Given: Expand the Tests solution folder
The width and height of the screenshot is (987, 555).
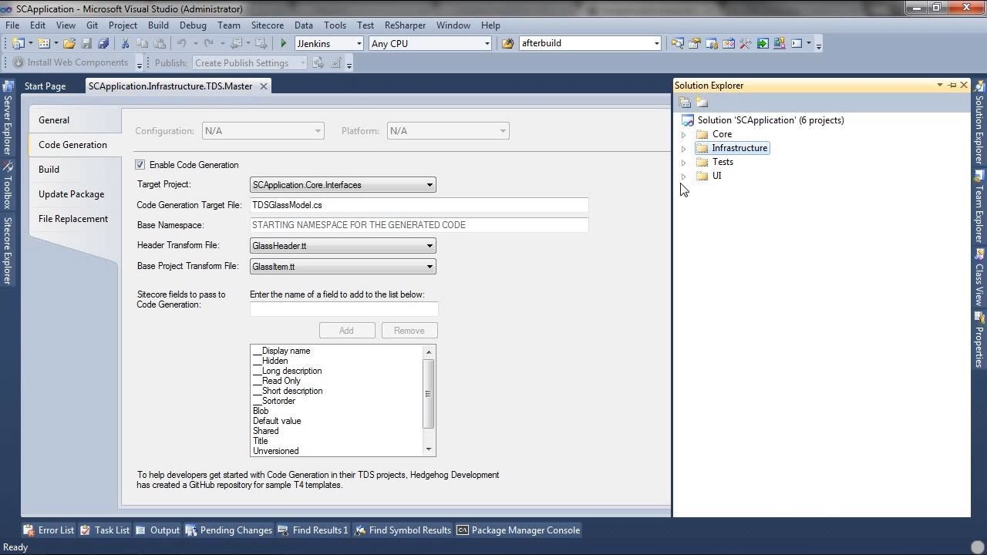Looking at the screenshot, I should point(683,163).
